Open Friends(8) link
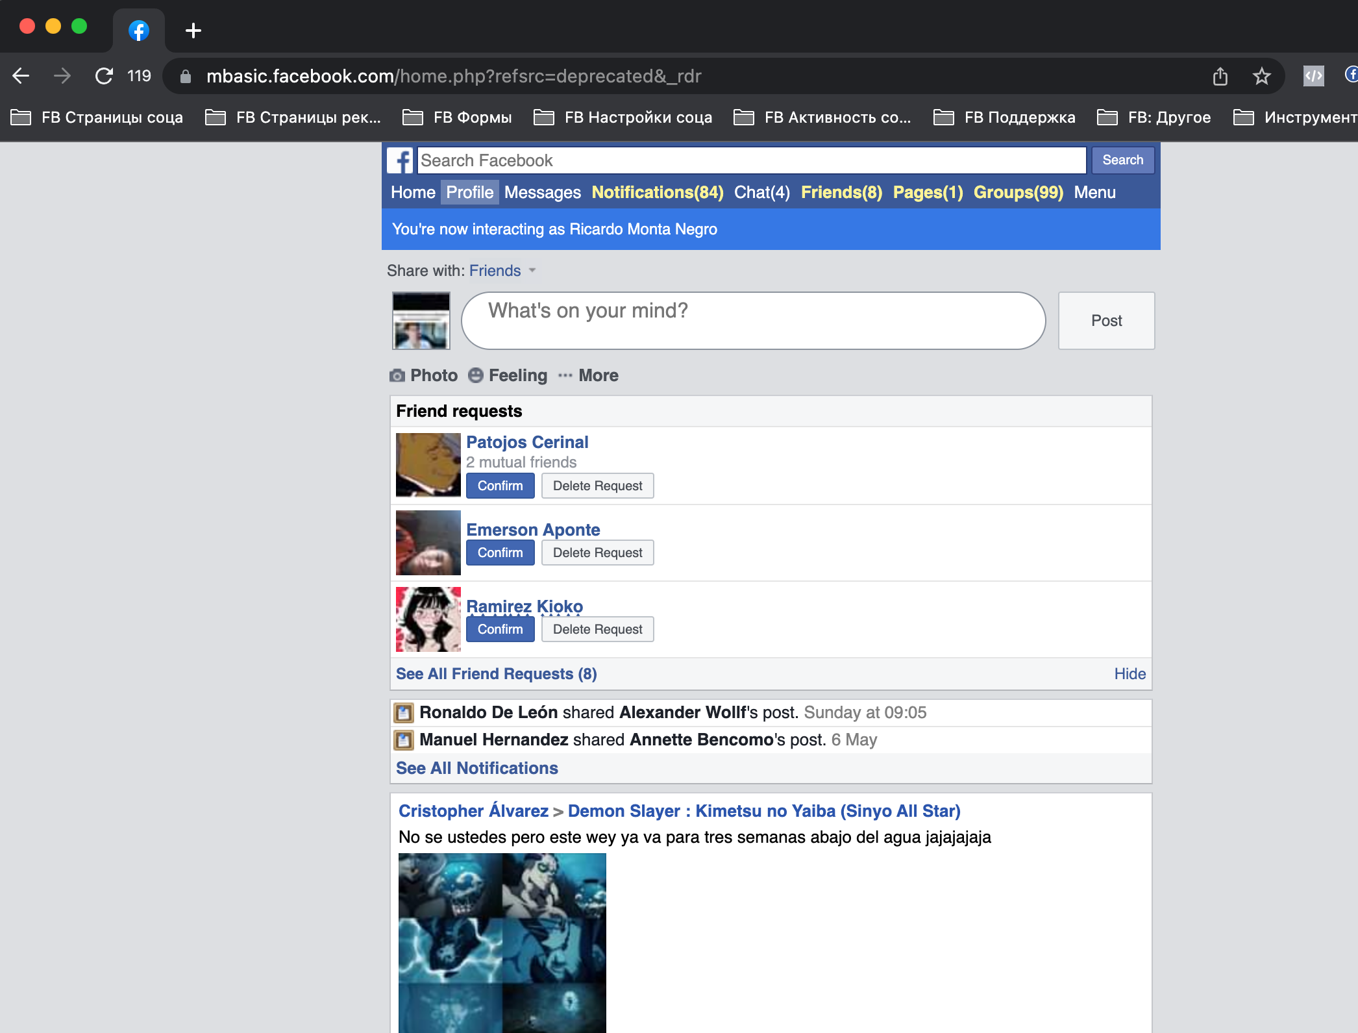This screenshot has width=1358, height=1033. (842, 192)
